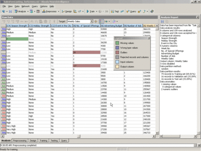
Task: Click the Query toolbar icon
Action: coord(131,11)
